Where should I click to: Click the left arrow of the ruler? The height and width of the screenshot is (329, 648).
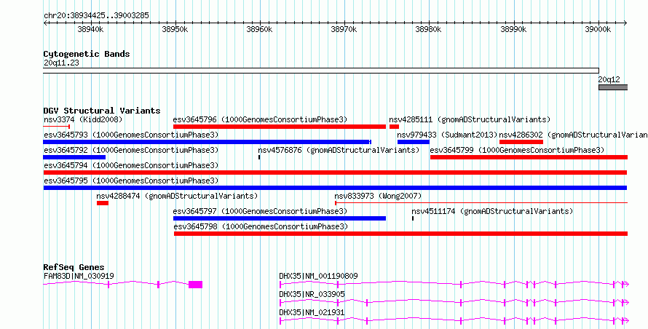pyautogui.click(x=45, y=23)
